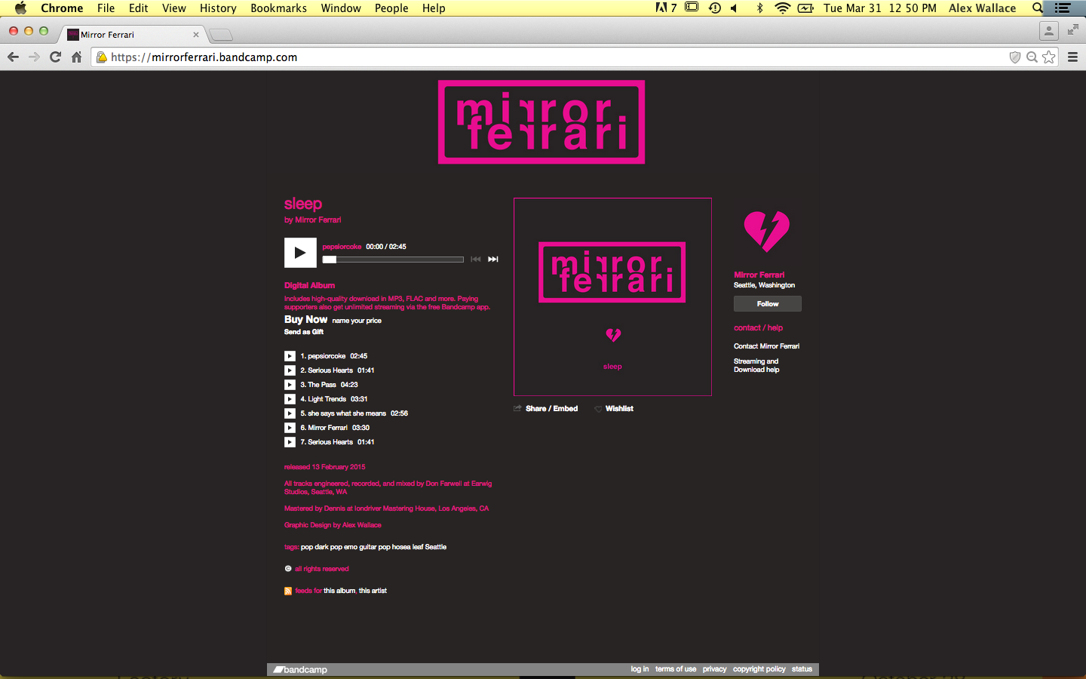Click the pepsiorcoke current track title
This screenshot has height=679, width=1086.
(x=342, y=247)
